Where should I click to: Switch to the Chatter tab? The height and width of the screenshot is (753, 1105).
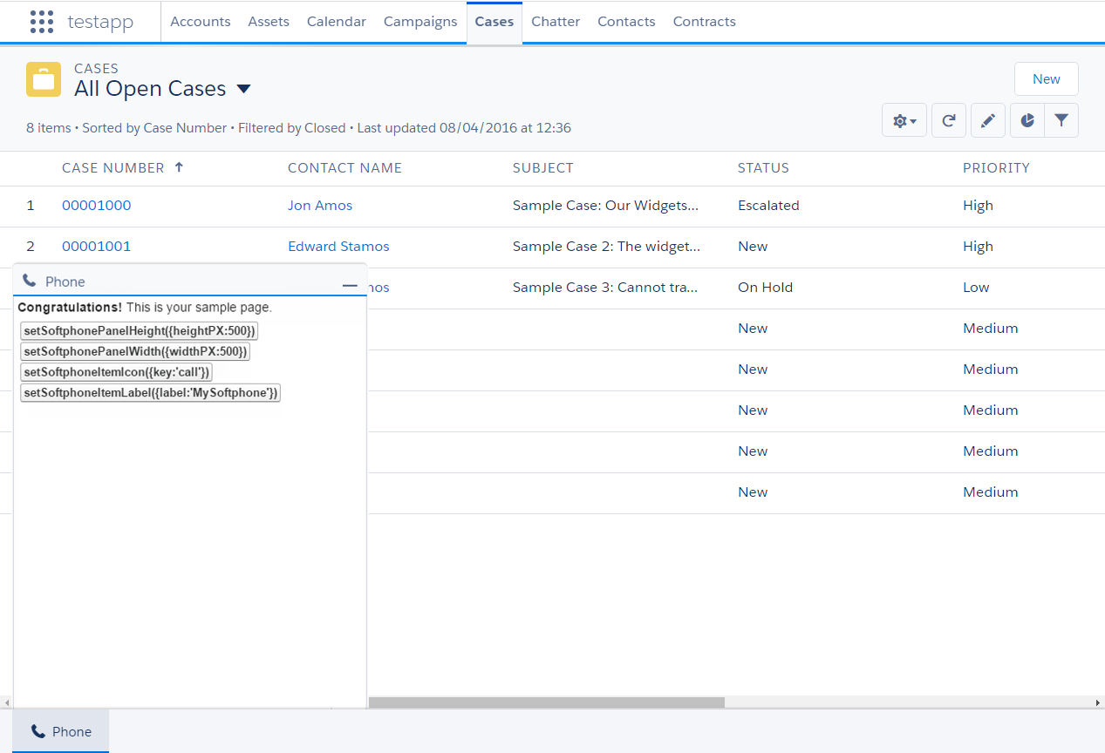coord(555,21)
